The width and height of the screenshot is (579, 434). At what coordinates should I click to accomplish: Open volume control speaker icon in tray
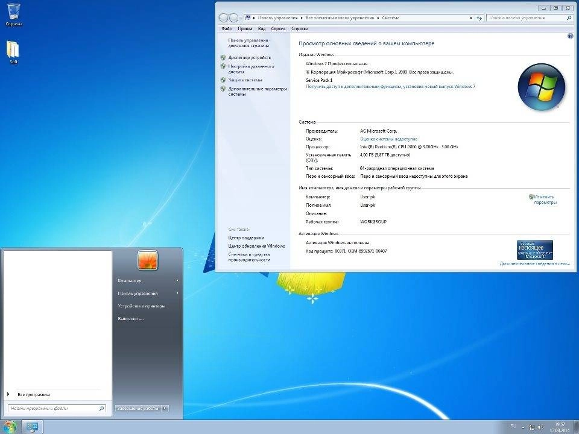540,427
